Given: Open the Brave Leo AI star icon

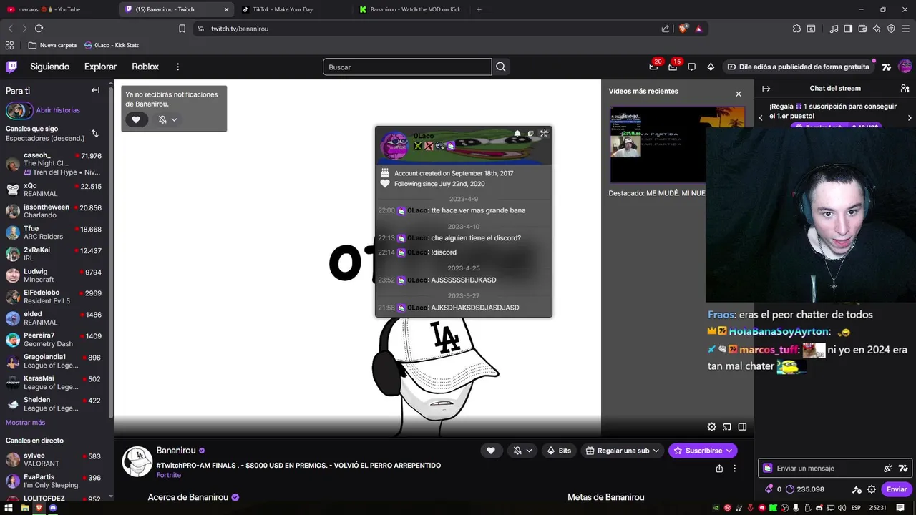Looking at the screenshot, I should click(877, 29).
